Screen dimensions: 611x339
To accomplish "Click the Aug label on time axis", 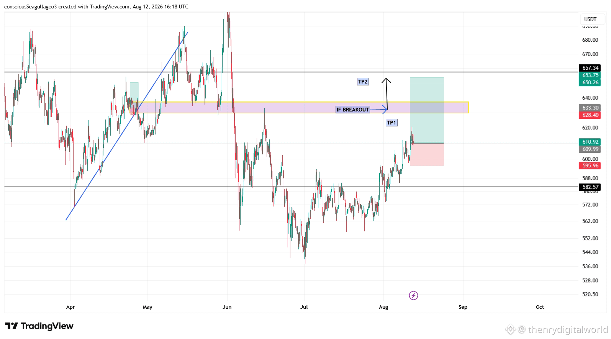I will point(383,307).
